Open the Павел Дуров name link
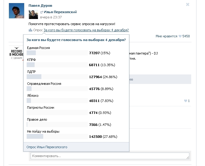This screenshot has height=166, width=205. (x=40, y=6)
